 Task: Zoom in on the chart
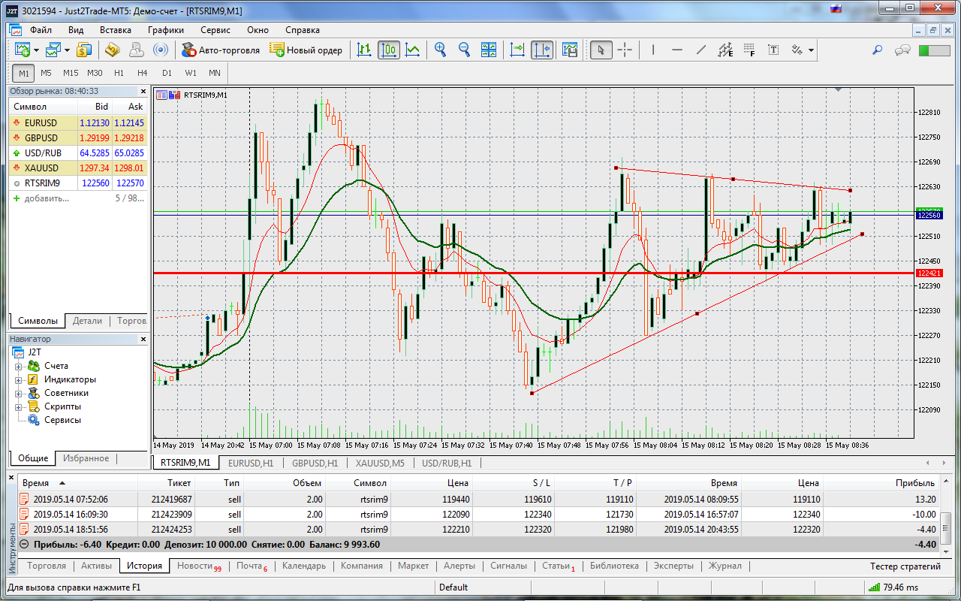[x=441, y=50]
